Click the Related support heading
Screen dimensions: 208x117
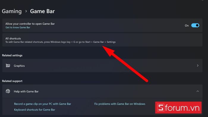pos(12,81)
